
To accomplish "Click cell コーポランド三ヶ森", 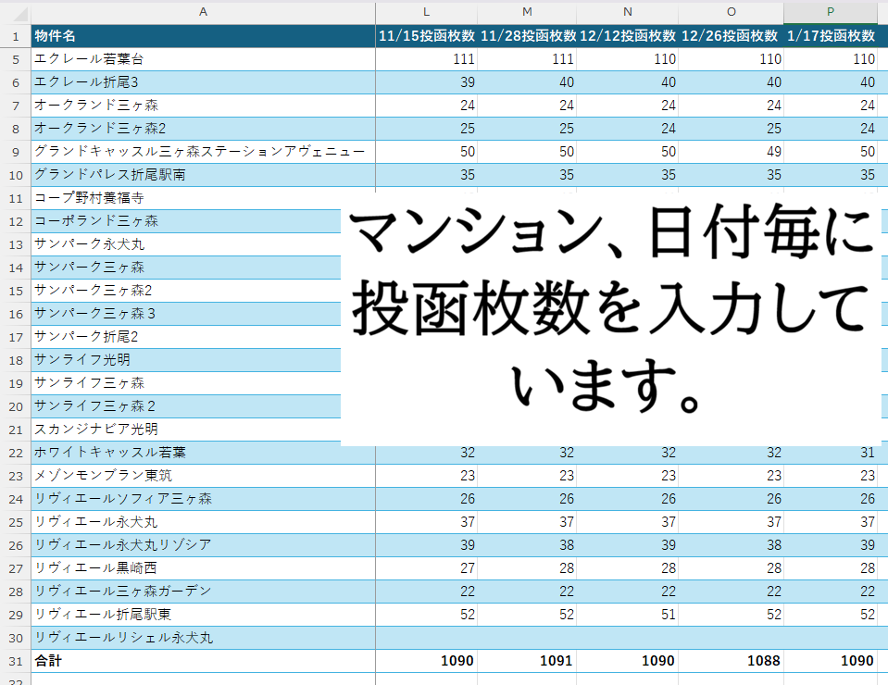I will [186, 221].
